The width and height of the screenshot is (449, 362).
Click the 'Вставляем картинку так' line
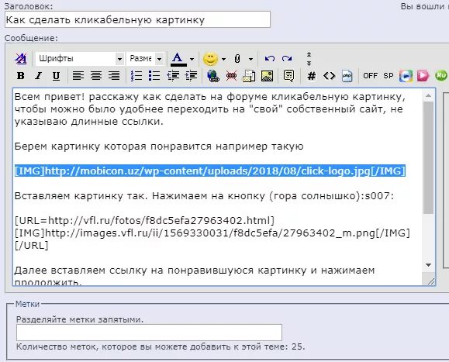pyautogui.click(x=204, y=196)
